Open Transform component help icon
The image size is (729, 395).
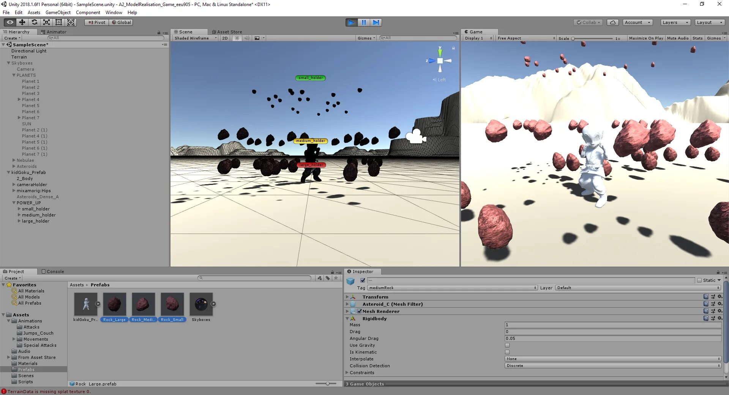pyautogui.click(x=706, y=297)
